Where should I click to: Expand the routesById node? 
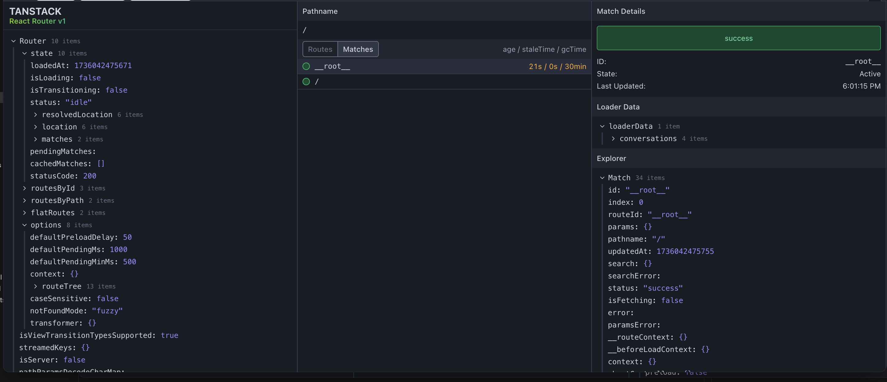(x=25, y=189)
